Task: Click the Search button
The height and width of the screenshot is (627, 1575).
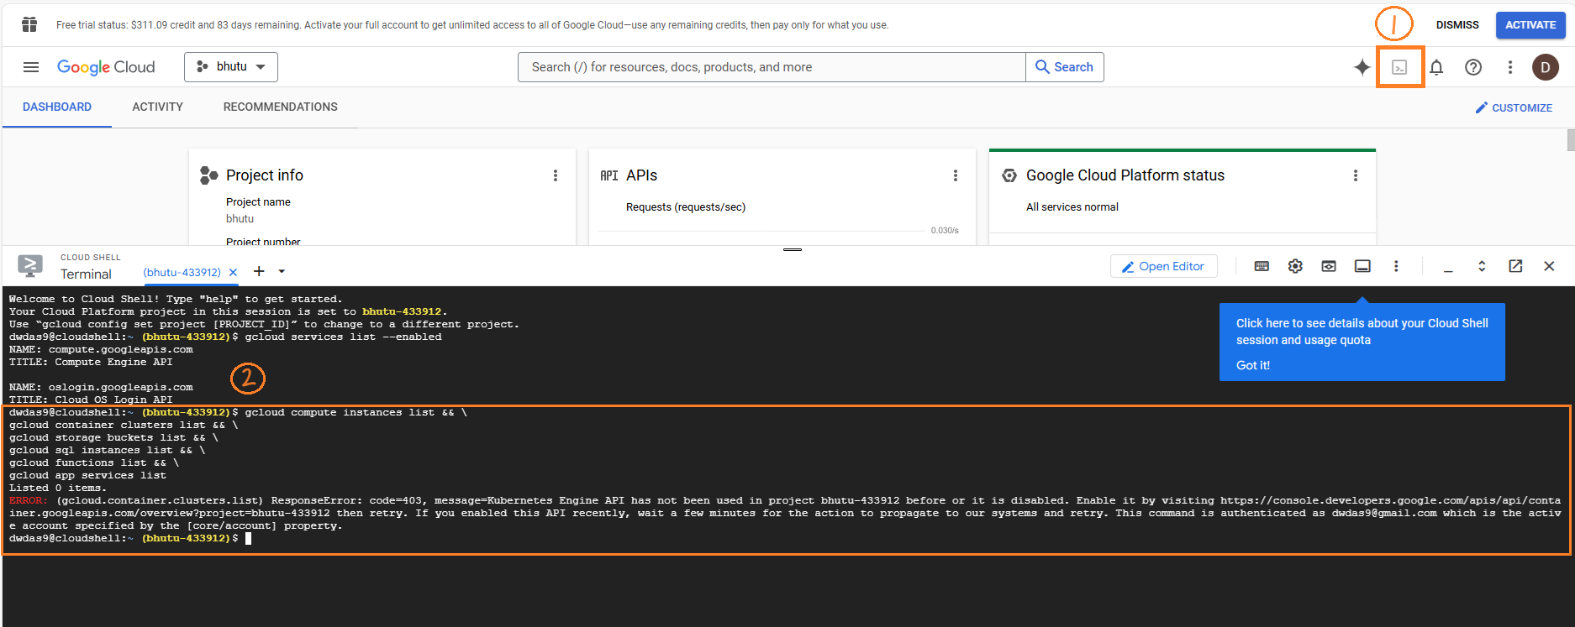Action: [1065, 67]
